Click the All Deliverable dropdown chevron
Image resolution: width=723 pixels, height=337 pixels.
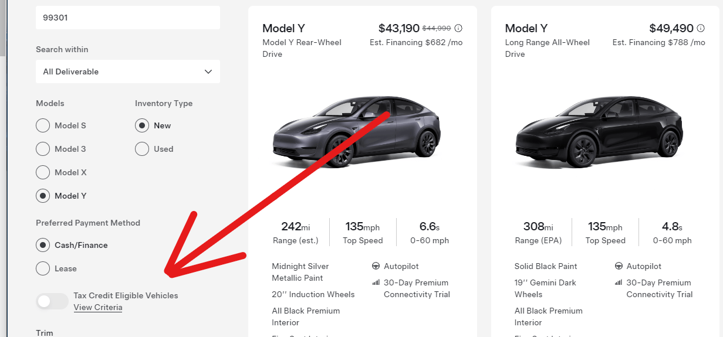[x=208, y=72]
